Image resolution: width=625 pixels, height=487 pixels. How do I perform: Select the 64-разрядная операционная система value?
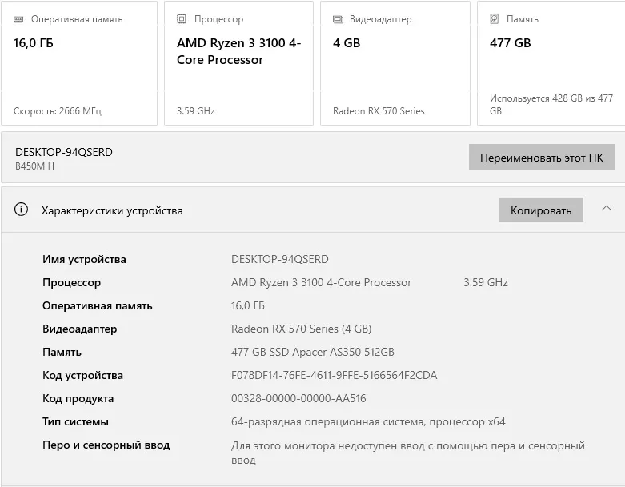point(368,421)
